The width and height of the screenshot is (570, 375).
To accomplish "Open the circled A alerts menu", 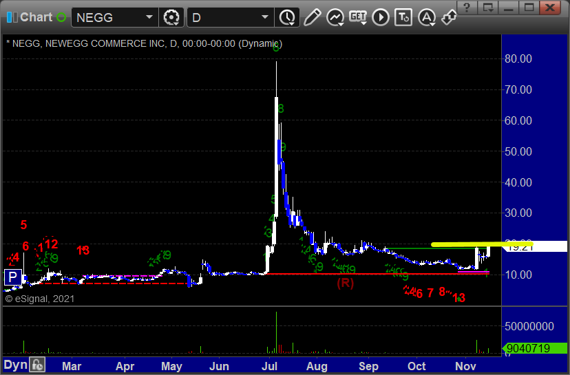I will click(427, 17).
